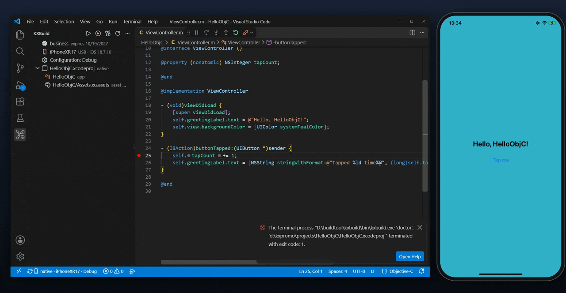Collapse the HelloObjC.xcodeproj tree node
Image resolution: width=566 pixels, height=293 pixels.
[38, 68]
